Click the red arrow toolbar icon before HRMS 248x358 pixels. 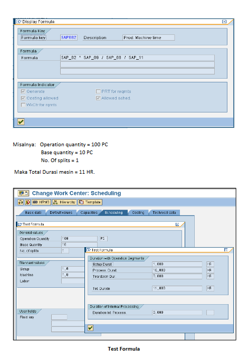tap(27, 202)
